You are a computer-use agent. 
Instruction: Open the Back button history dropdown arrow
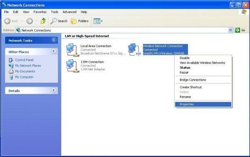click(22, 21)
